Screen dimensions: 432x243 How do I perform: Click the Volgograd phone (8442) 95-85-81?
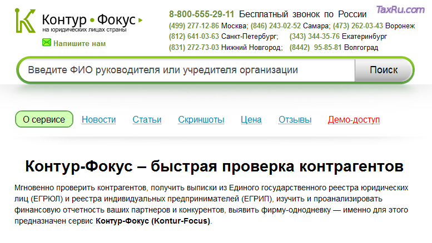[x=315, y=47]
